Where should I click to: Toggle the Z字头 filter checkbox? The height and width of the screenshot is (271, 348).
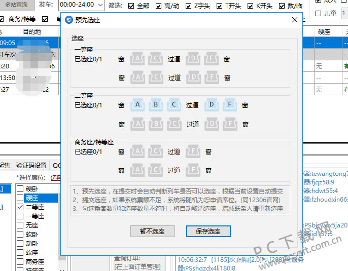tap(188, 6)
